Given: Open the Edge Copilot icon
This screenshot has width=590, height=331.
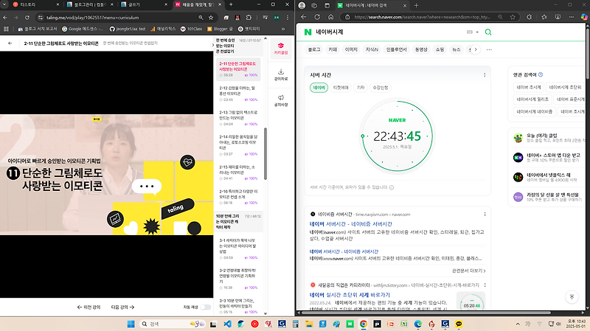Looking at the screenshot, I should [x=584, y=17].
